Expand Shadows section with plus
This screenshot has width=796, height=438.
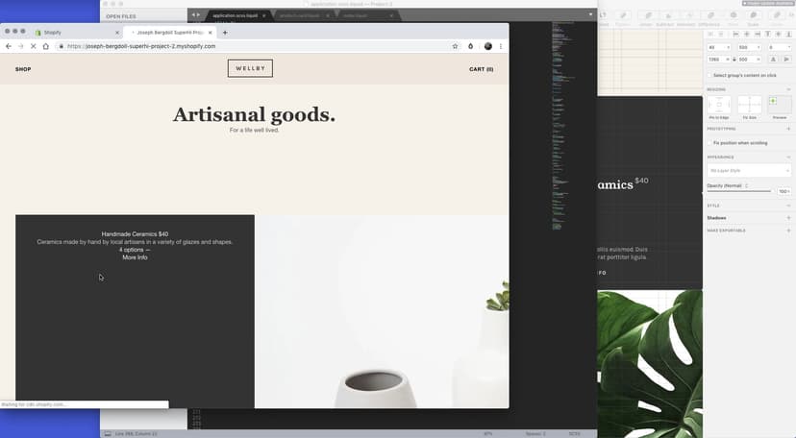(788, 218)
